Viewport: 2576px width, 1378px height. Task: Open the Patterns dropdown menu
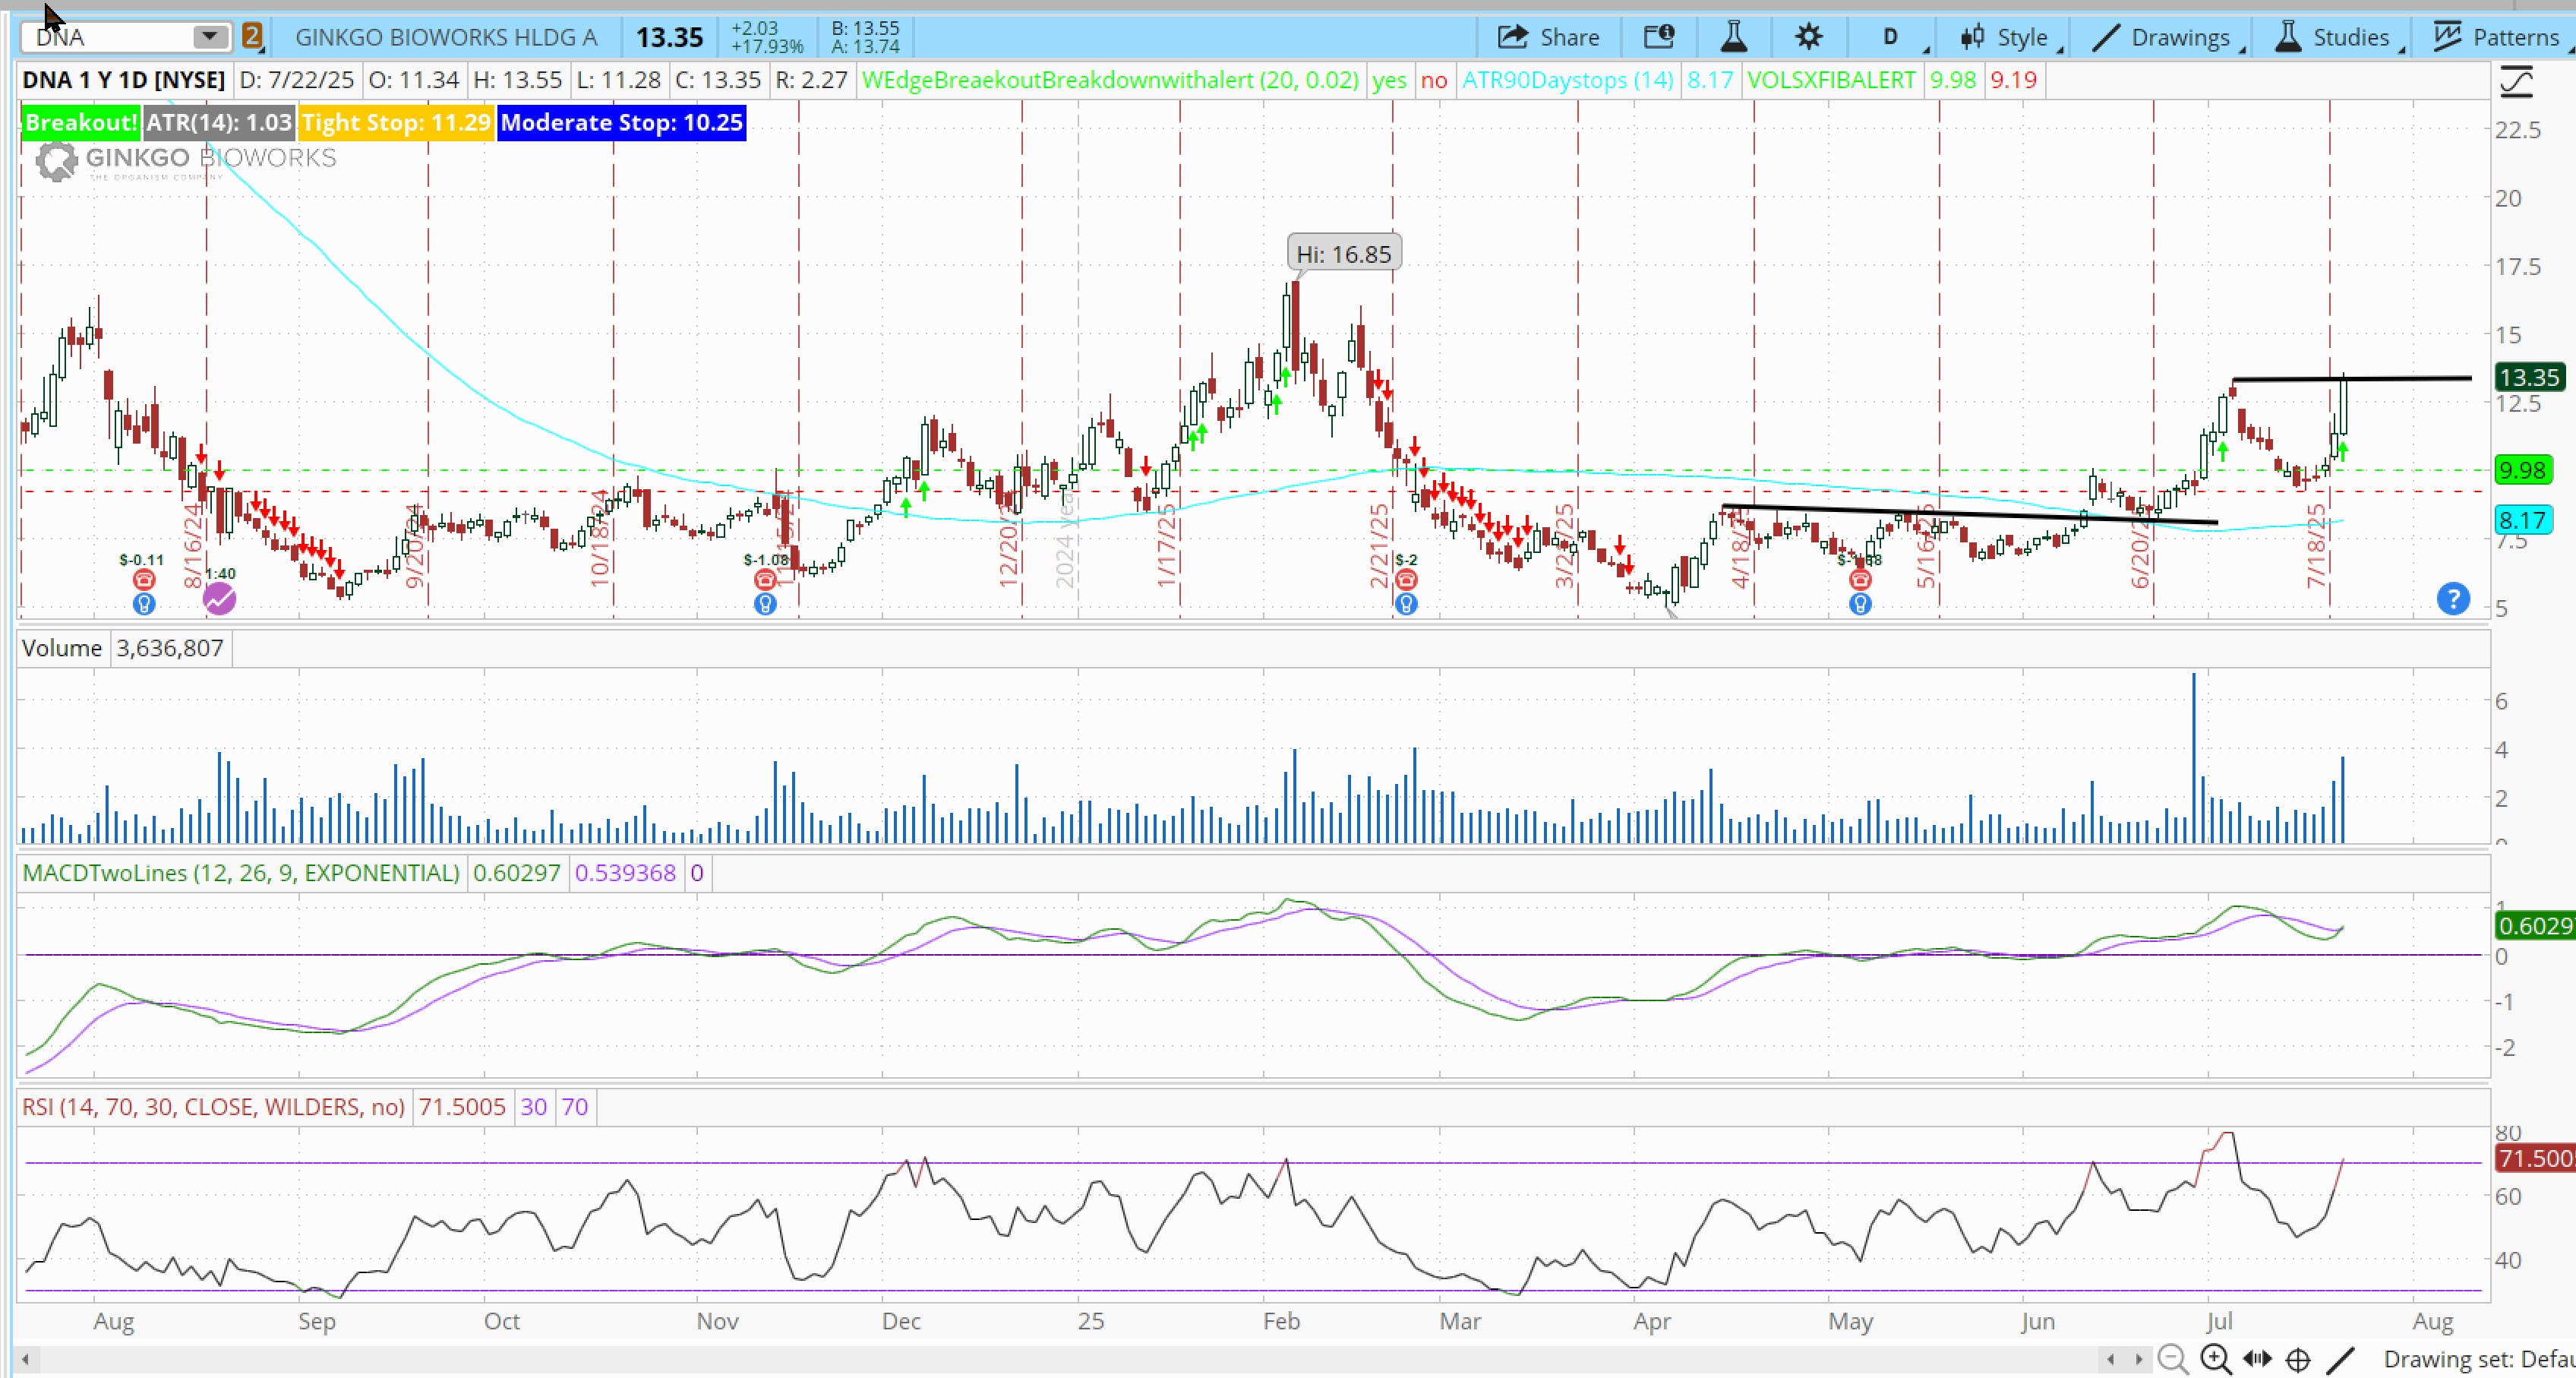[x=2500, y=37]
